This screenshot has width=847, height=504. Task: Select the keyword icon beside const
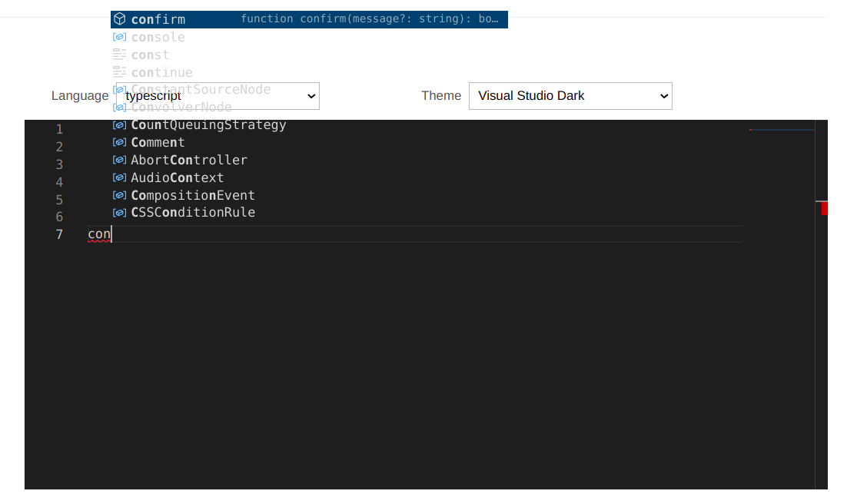point(119,55)
